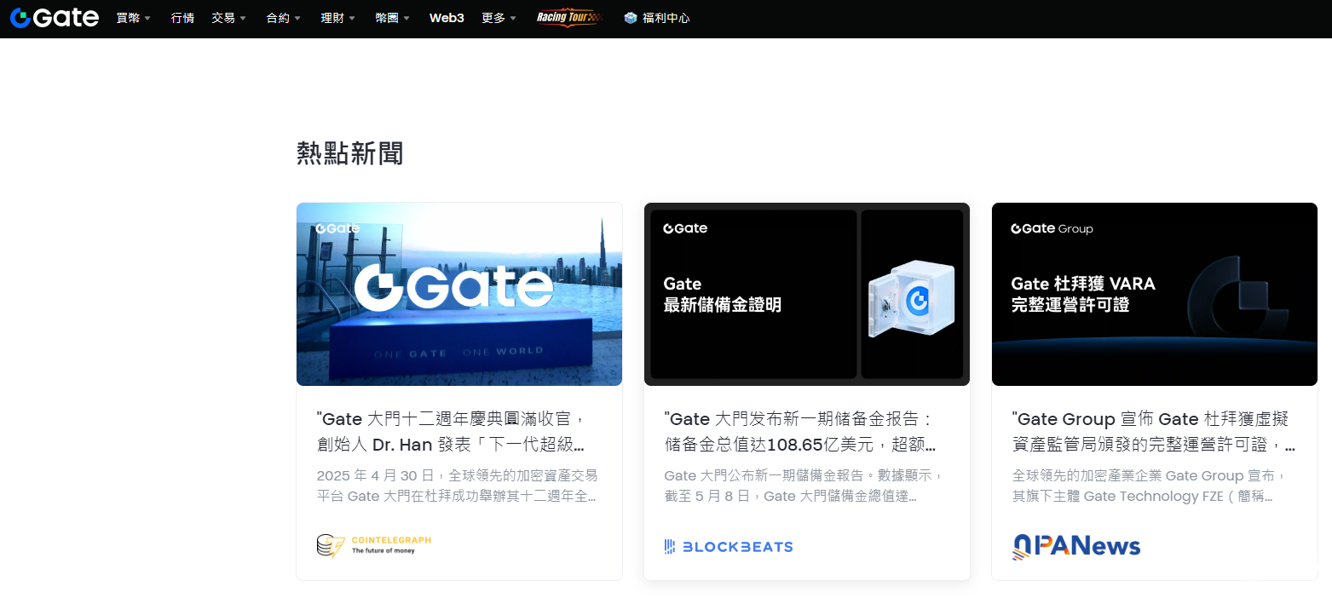
Task: Click the 福利中心 gift box icon
Action: [631, 18]
